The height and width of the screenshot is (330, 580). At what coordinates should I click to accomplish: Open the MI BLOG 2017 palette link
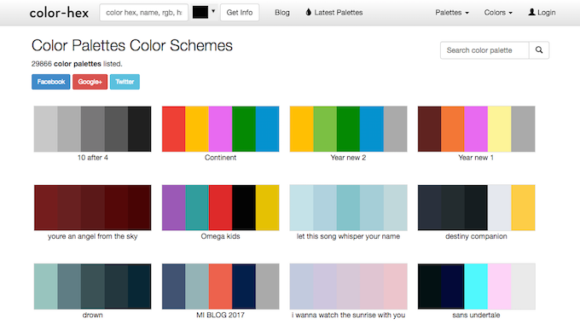click(220, 316)
